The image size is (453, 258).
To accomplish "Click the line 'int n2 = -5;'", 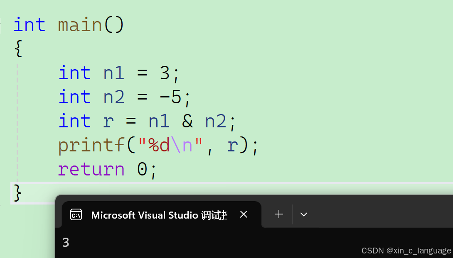I will (x=125, y=97).
